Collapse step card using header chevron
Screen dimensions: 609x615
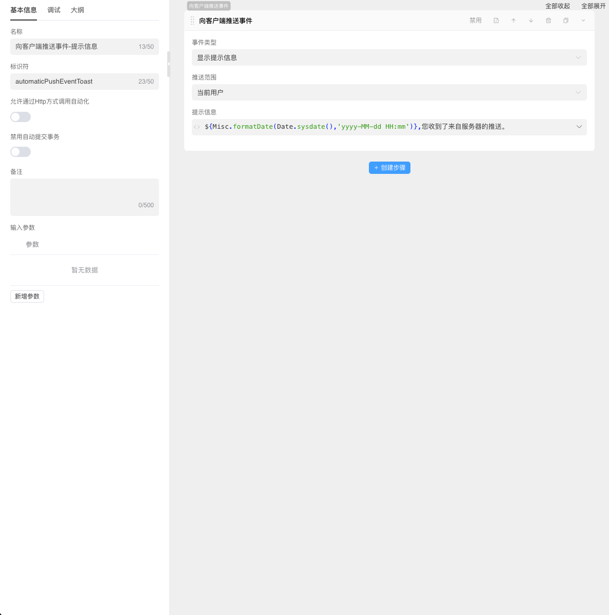pos(583,21)
